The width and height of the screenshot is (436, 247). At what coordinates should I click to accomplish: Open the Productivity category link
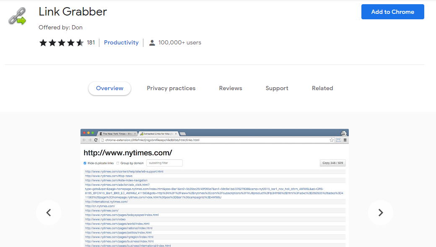tap(121, 42)
